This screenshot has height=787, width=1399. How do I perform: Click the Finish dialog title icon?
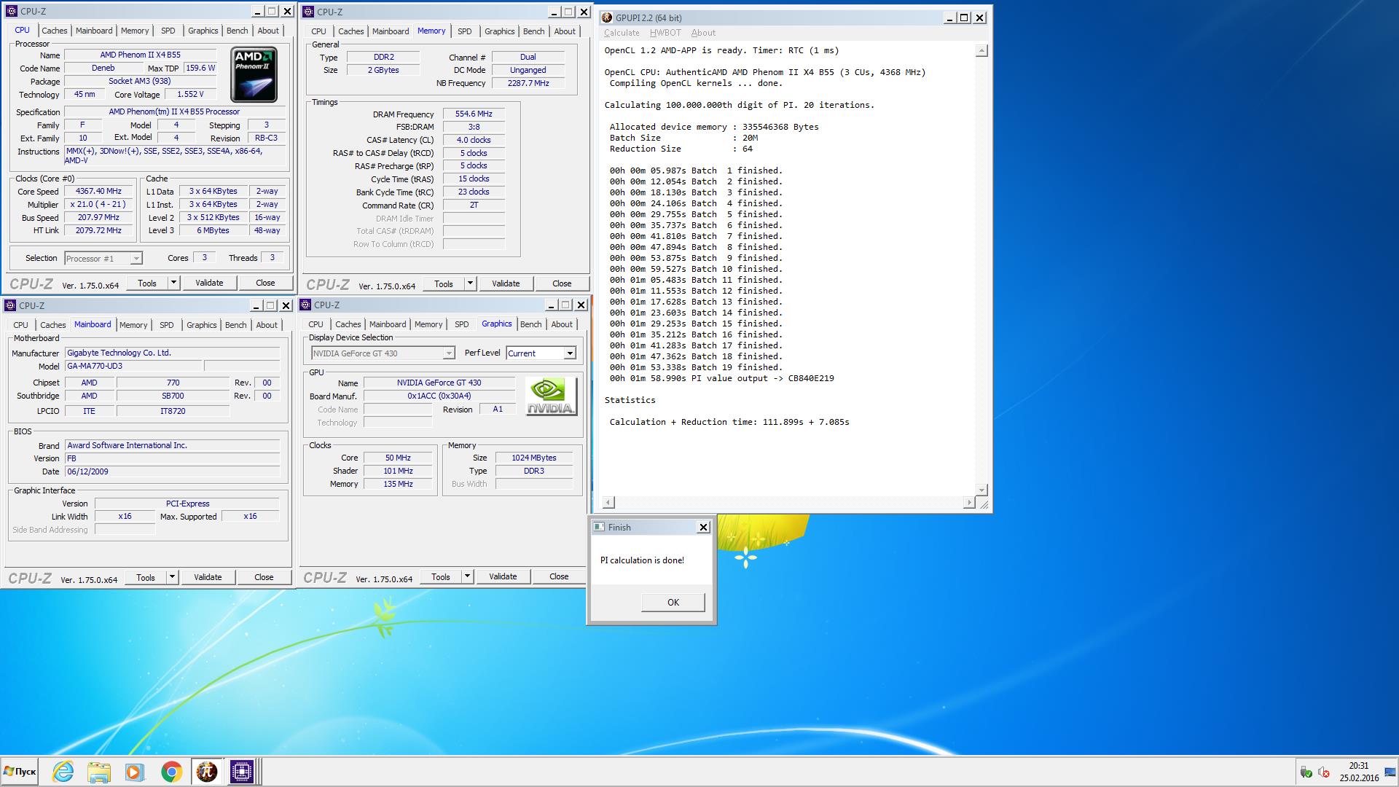point(599,527)
